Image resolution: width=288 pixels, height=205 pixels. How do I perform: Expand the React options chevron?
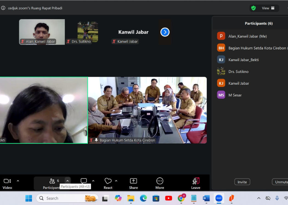(x=116, y=181)
